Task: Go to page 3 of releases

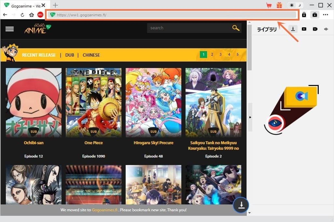Action: [x=220, y=55]
